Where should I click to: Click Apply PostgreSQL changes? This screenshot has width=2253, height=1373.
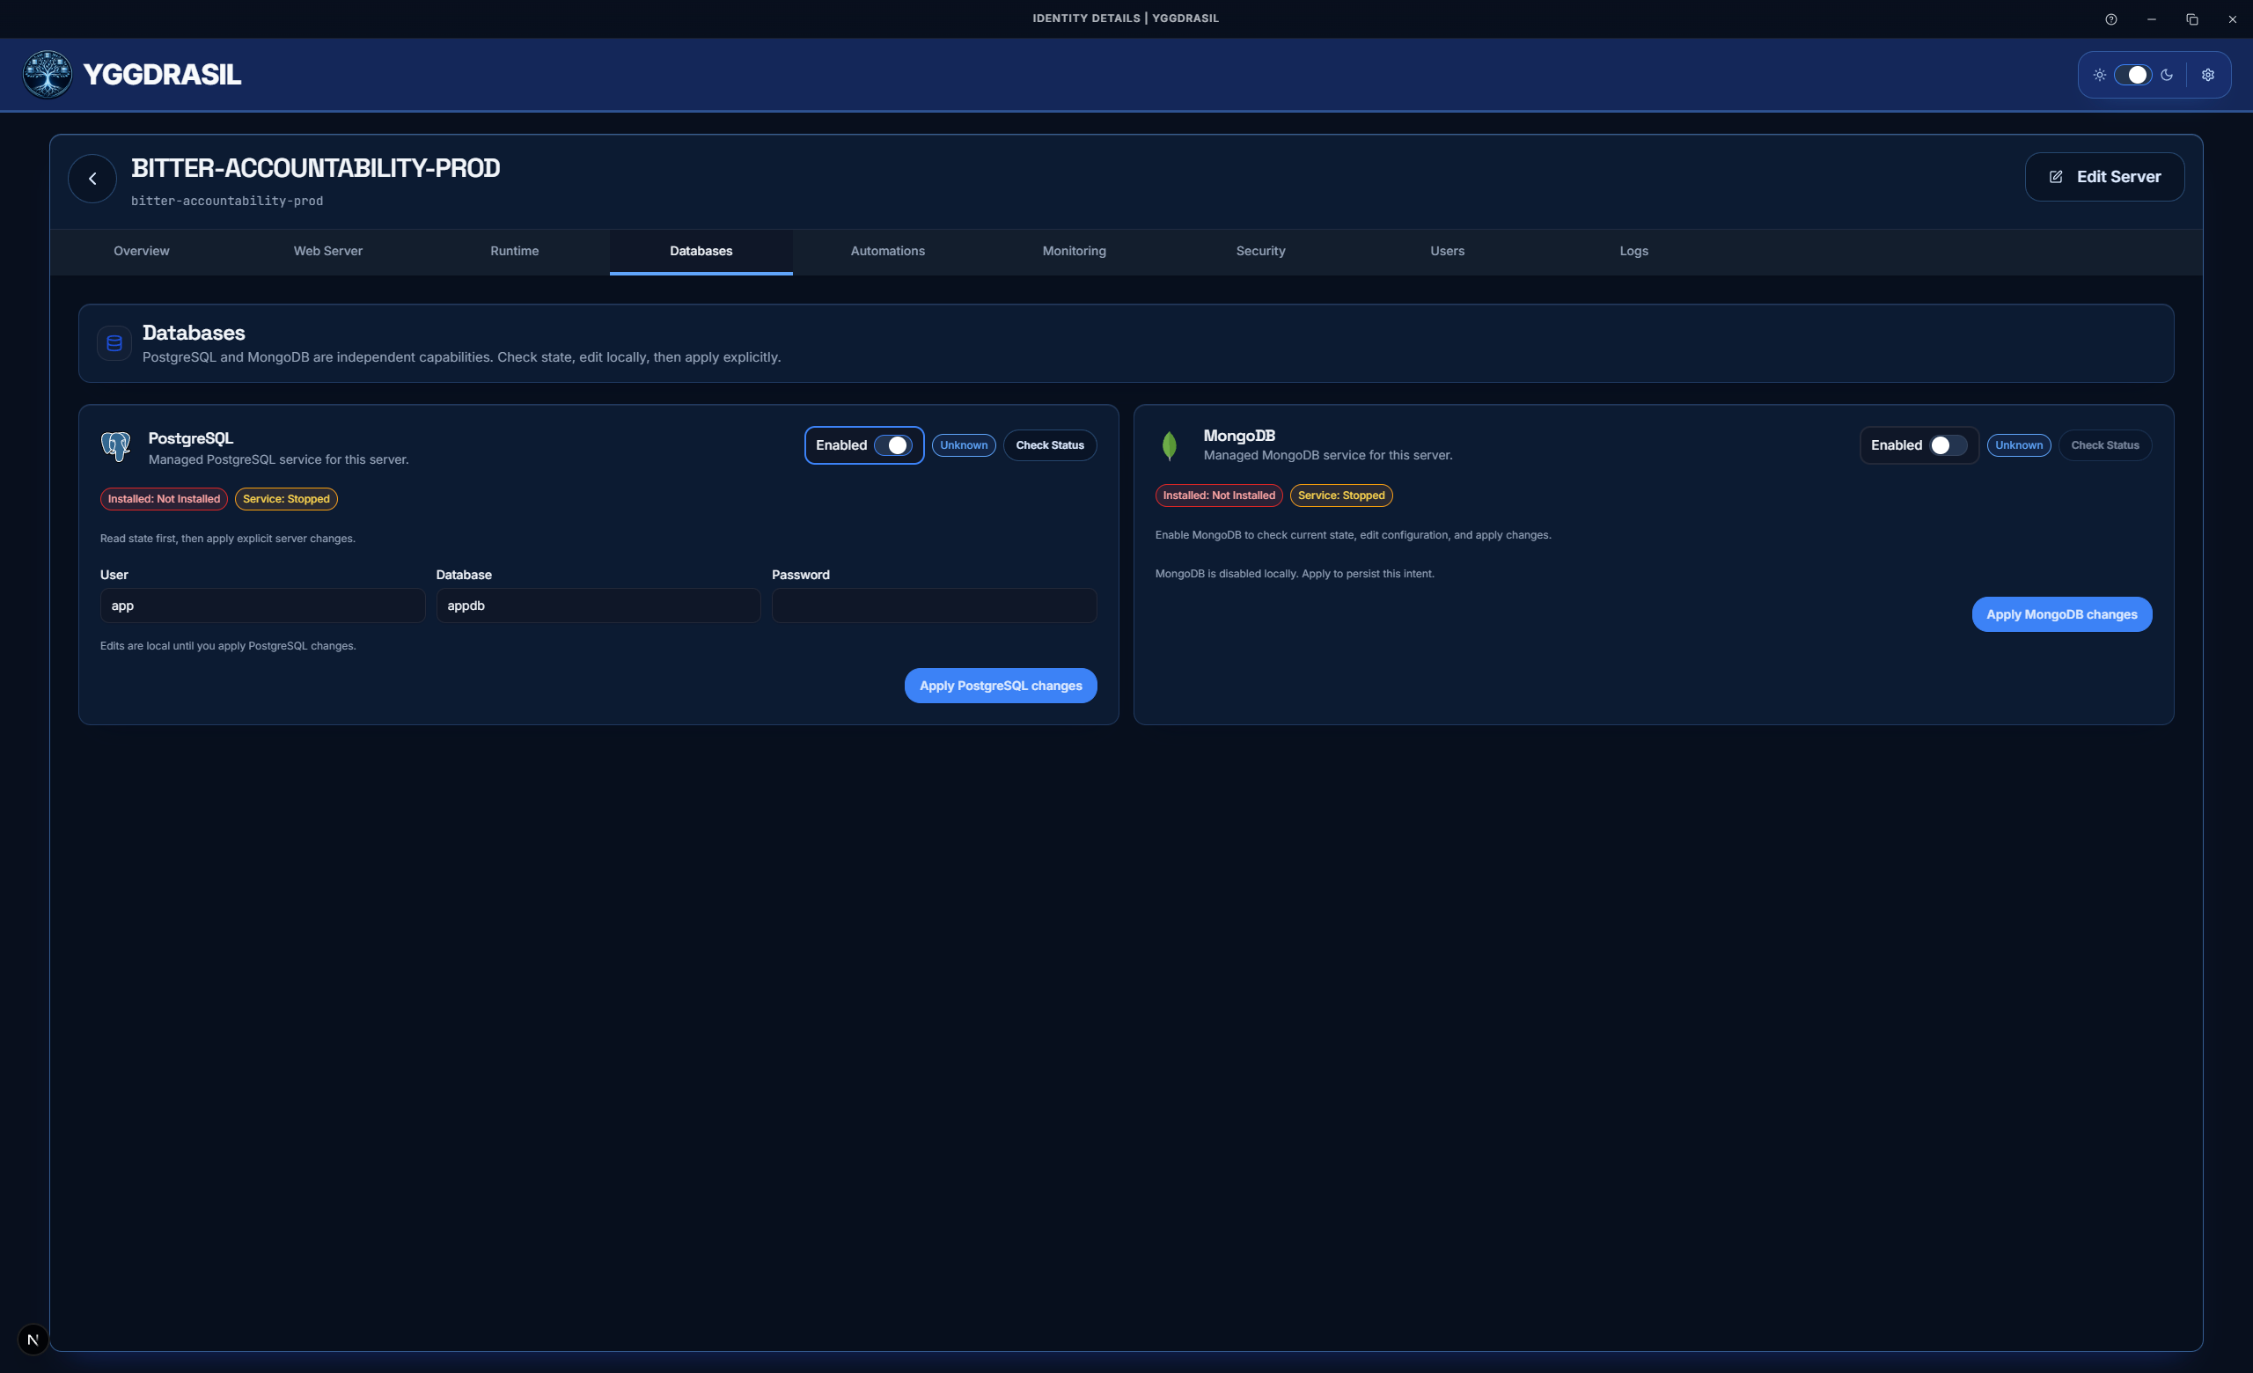(1001, 685)
